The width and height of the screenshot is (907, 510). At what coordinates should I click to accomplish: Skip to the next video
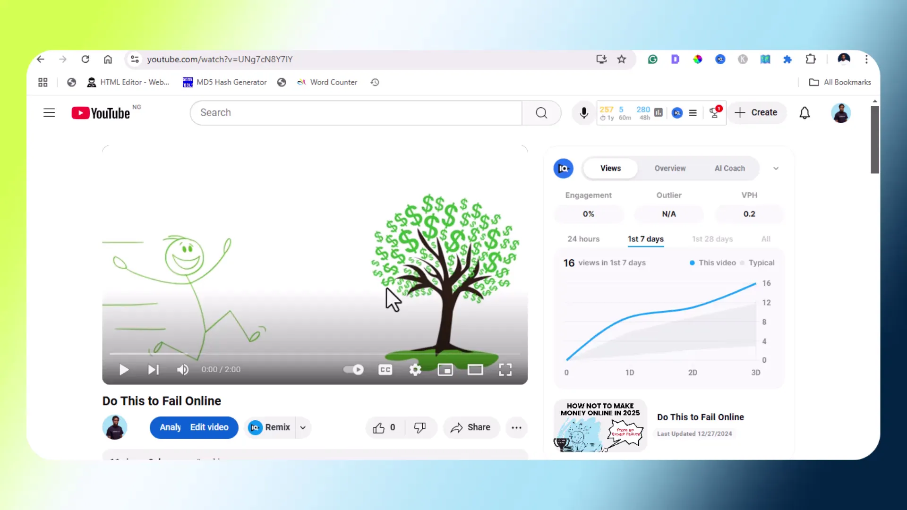click(154, 370)
